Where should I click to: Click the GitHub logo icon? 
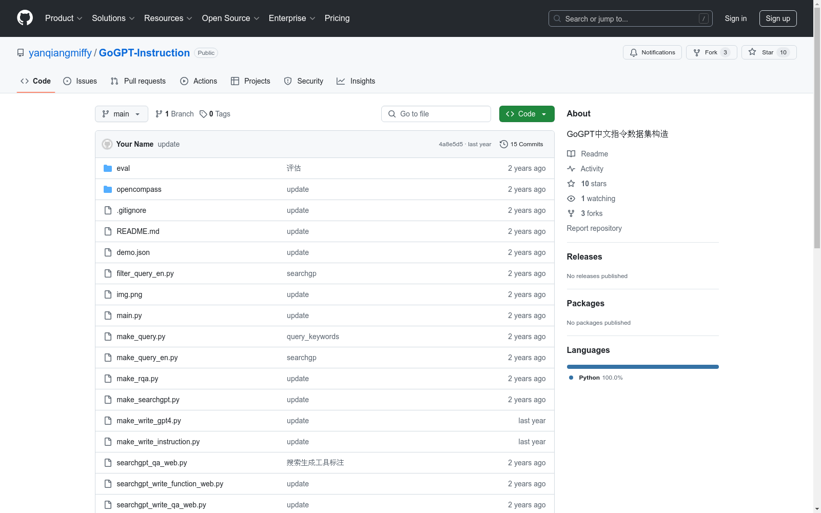point(25,18)
